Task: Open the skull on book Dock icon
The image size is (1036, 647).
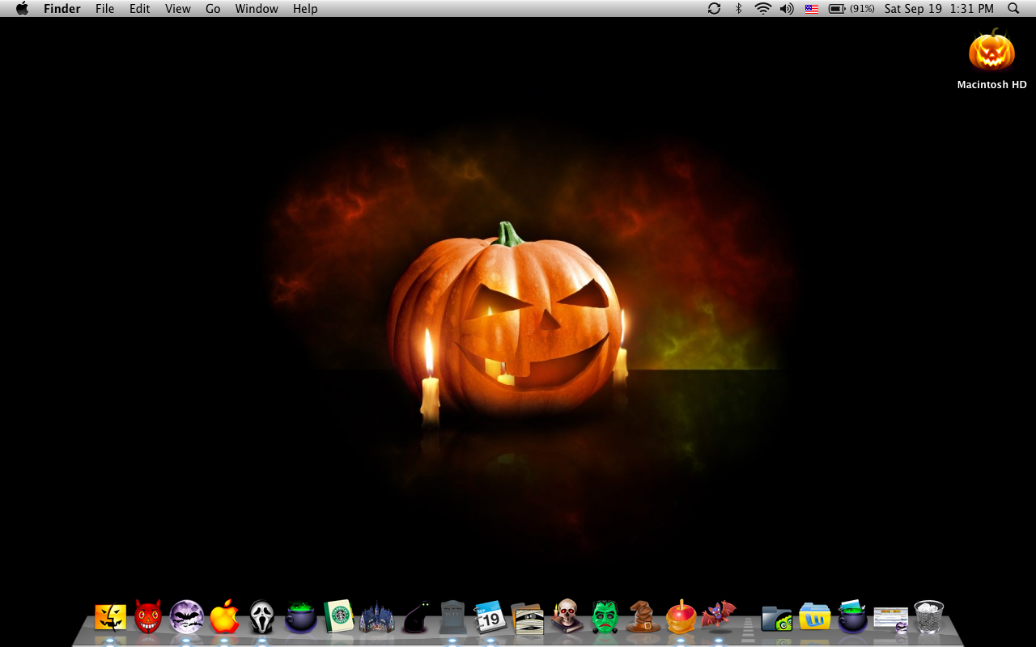Action: 567,617
